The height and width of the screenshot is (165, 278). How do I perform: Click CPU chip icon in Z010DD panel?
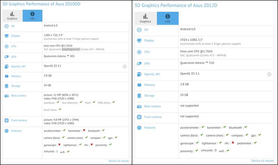click(x=7, y=46)
